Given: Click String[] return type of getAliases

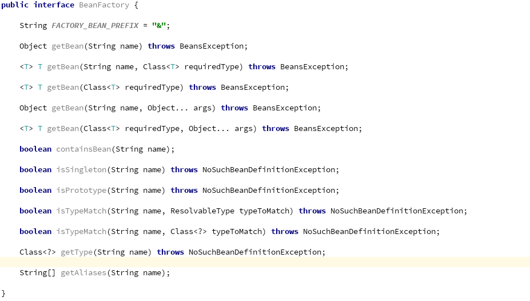Looking at the screenshot, I should (x=37, y=274).
